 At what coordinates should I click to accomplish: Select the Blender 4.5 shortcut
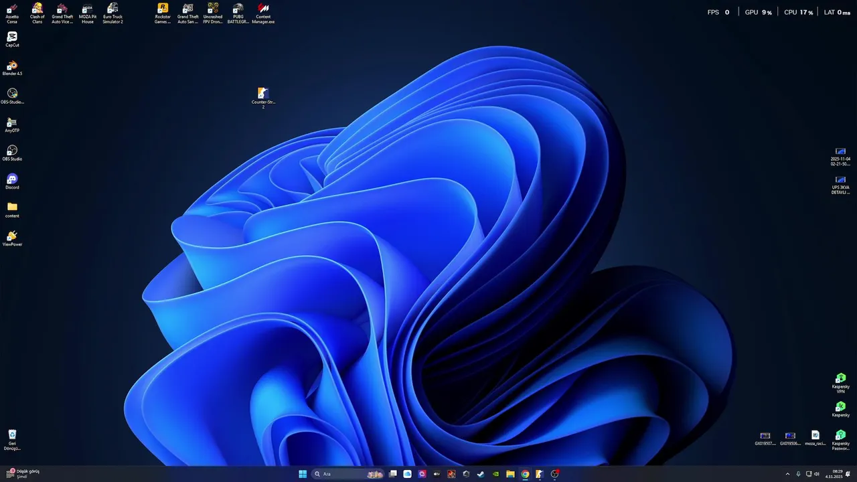12,68
